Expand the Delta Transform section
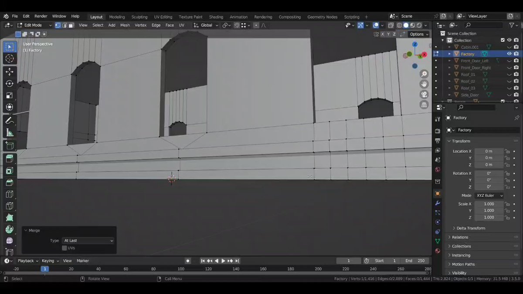The width and height of the screenshot is (523, 294). 471,228
